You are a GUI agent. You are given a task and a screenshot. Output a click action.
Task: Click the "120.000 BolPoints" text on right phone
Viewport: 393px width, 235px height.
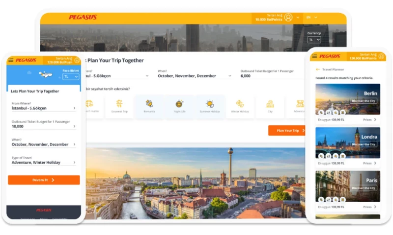click(363, 58)
